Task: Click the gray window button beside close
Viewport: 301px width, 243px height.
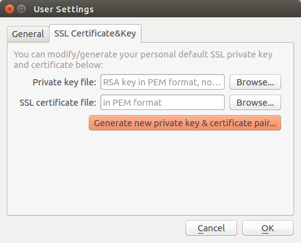Action: [21, 9]
